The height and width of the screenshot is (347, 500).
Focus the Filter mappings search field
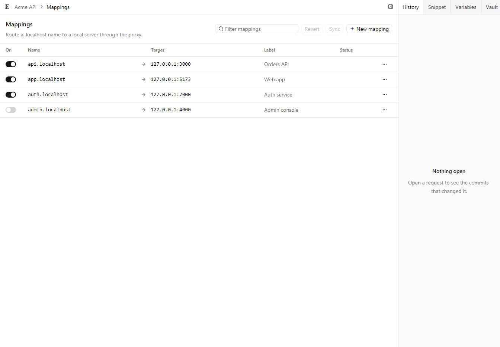pos(257,29)
